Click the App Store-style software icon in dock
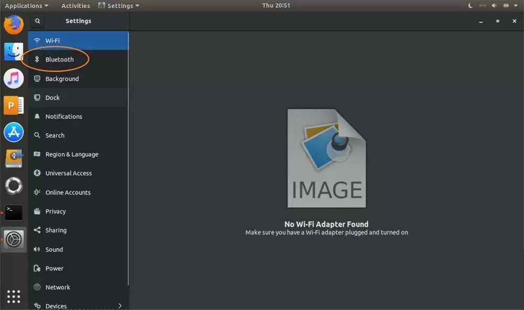 point(14,132)
